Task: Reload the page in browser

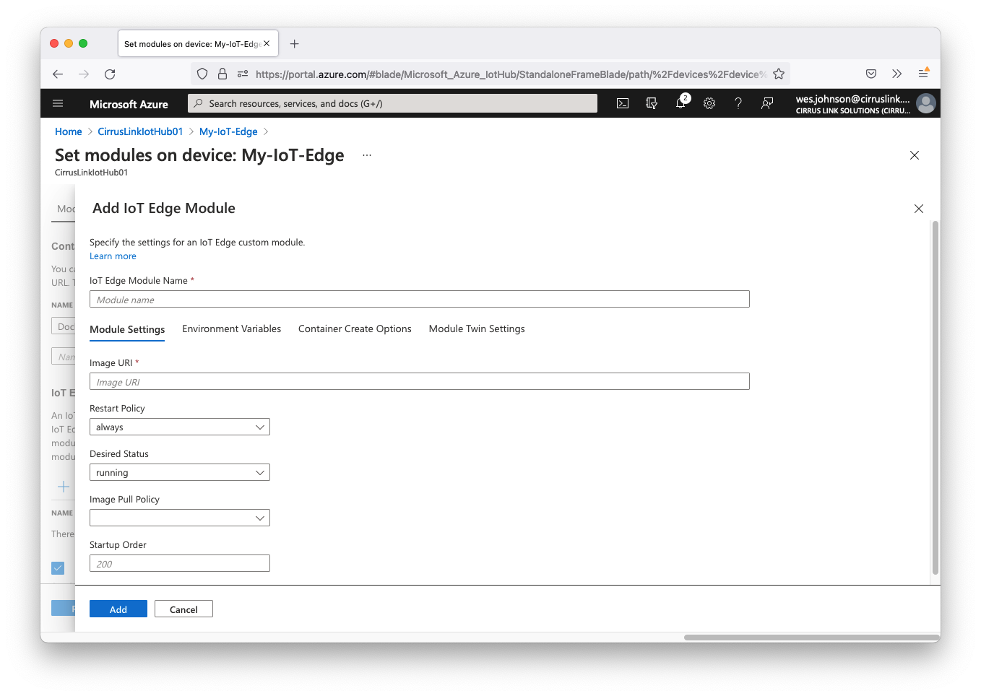Action: click(110, 74)
